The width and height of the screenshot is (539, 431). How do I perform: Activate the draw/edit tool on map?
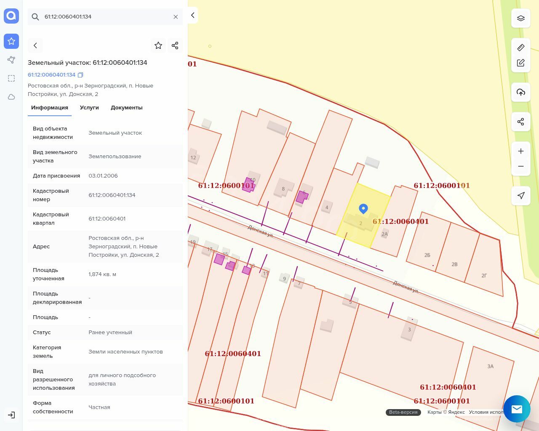click(520, 63)
